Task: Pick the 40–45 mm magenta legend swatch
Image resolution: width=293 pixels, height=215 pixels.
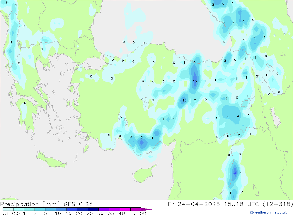Action: click(x=125, y=209)
